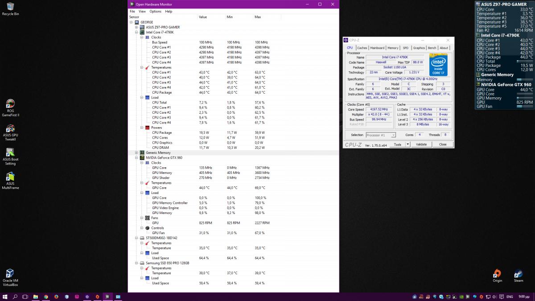Screen dimensions: 535x301
Task: Expand the Generic Memory node
Action: 136,153
